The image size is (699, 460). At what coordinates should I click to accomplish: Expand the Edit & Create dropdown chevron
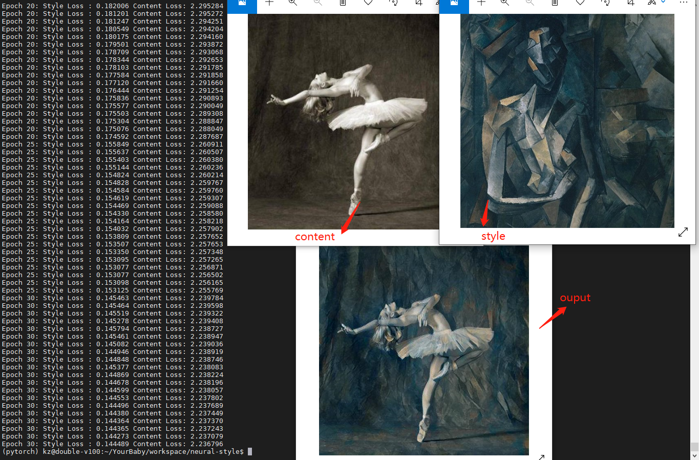click(x=663, y=2)
